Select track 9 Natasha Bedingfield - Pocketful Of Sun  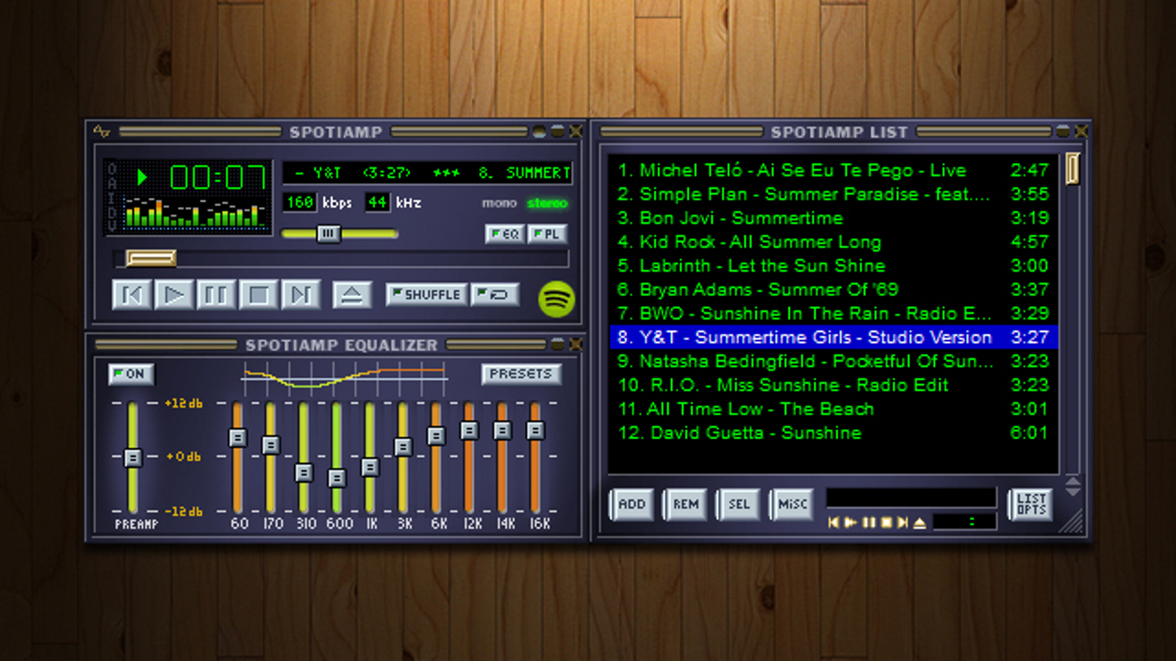pos(833,361)
